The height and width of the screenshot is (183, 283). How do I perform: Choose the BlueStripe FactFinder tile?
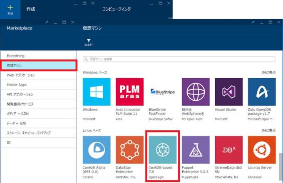tap(163, 92)
